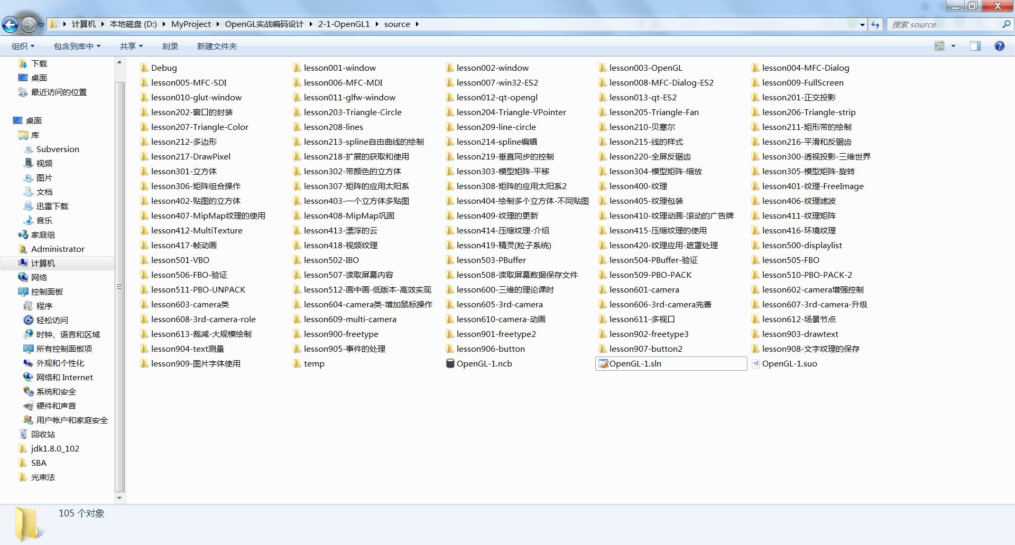The height and width of the screenshot is (545, 1015).
Task: Click the Recycle Bin (回收站) icon in sidebar
Action: (23, 434)
